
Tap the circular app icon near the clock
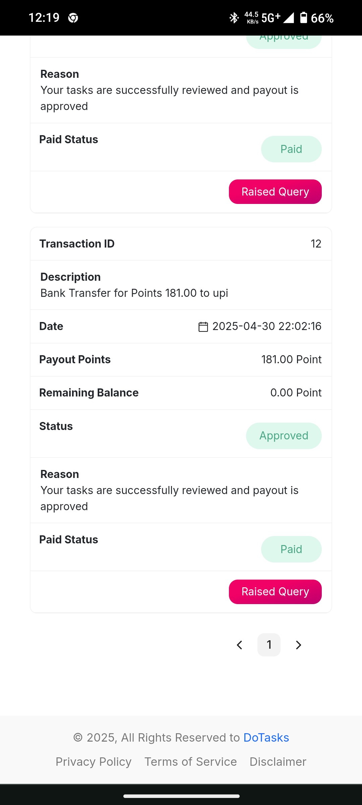pyautogui.click(x=73, y=18)
